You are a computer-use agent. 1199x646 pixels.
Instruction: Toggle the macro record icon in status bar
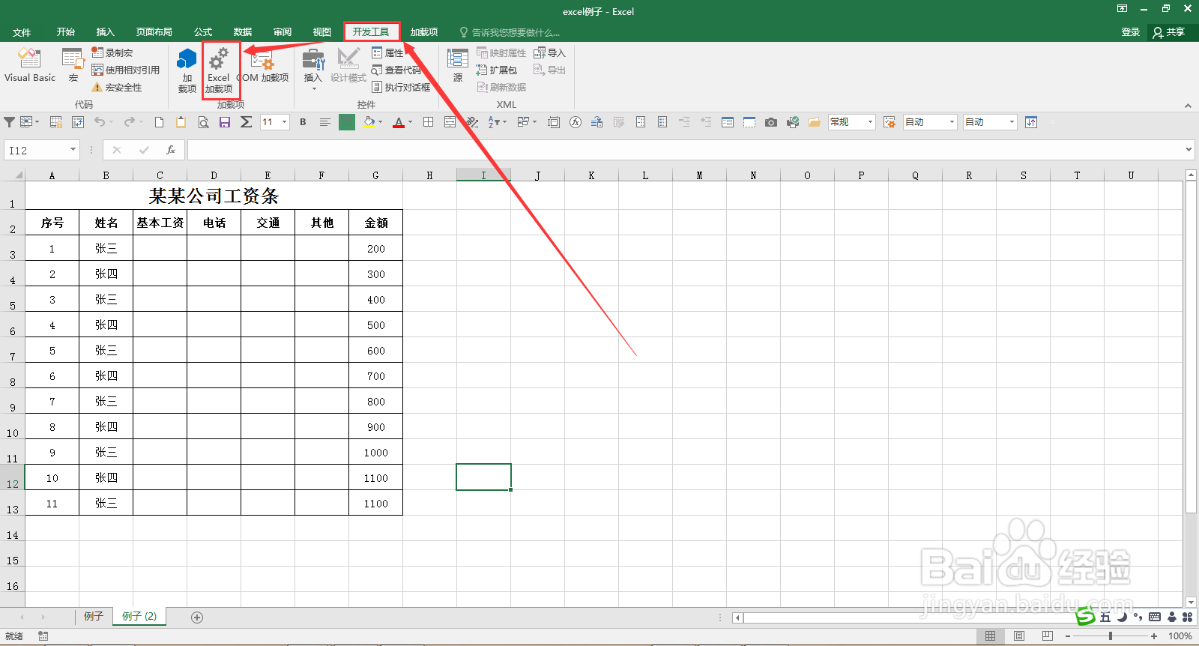click(43, 636)
